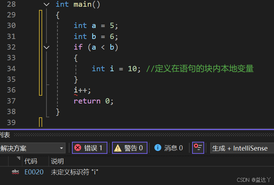This screenshot has width=274, height=185.
Task: Click the column grip icon left of 代码
Action: click(18, 158)
